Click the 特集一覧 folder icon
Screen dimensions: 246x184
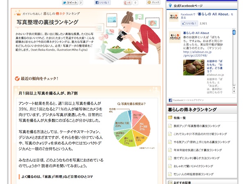point(170,118)
